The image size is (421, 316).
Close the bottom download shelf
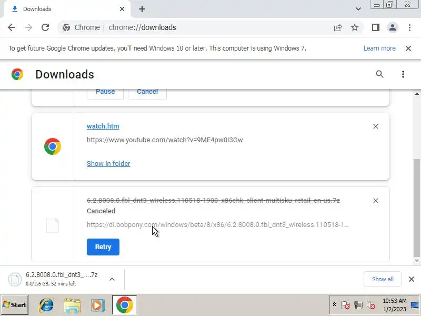[412, 279]
